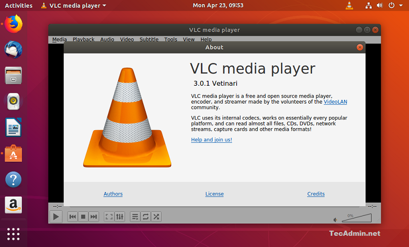This screenshot has height=247, width=409.
Task: Click the playback seek bar
Action: (214, 207)
